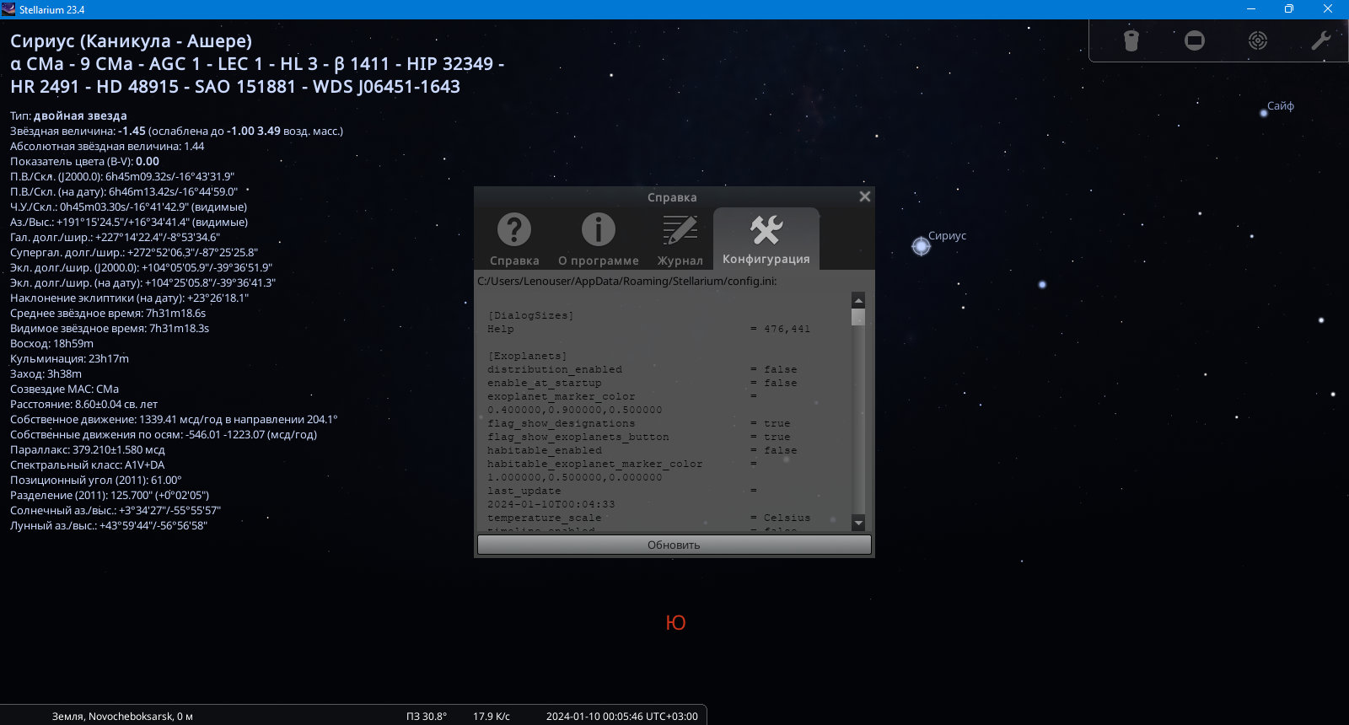
Task: Click the Позиционный угол (2011) line
Action: tap(95, 480)
